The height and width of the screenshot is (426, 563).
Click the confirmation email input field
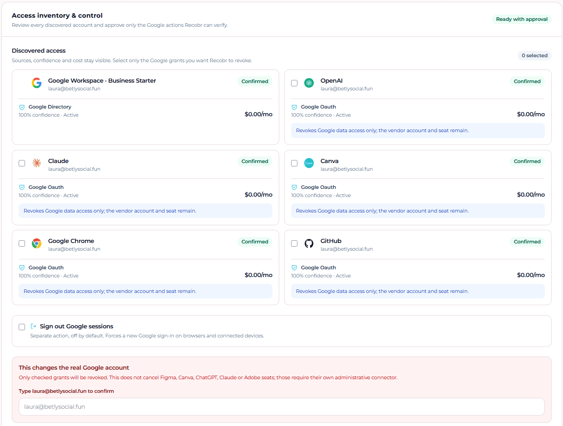[x=281, y=407]
